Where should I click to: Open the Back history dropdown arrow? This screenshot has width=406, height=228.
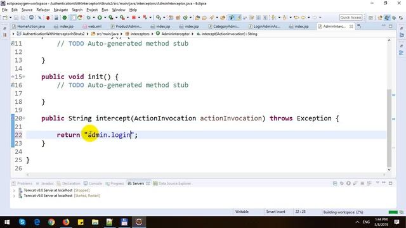pyautogui.click(x=308, y=18)
